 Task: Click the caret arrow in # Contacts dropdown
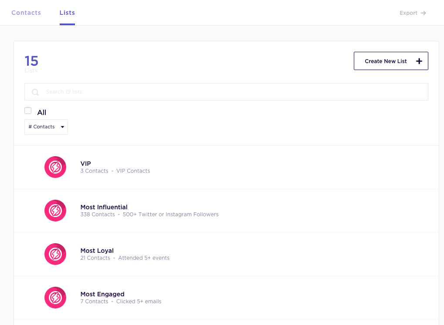(x=62, y=127)
